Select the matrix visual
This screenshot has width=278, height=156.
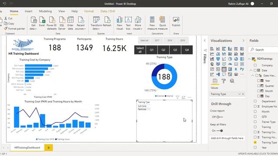click(x=230, y=69)
